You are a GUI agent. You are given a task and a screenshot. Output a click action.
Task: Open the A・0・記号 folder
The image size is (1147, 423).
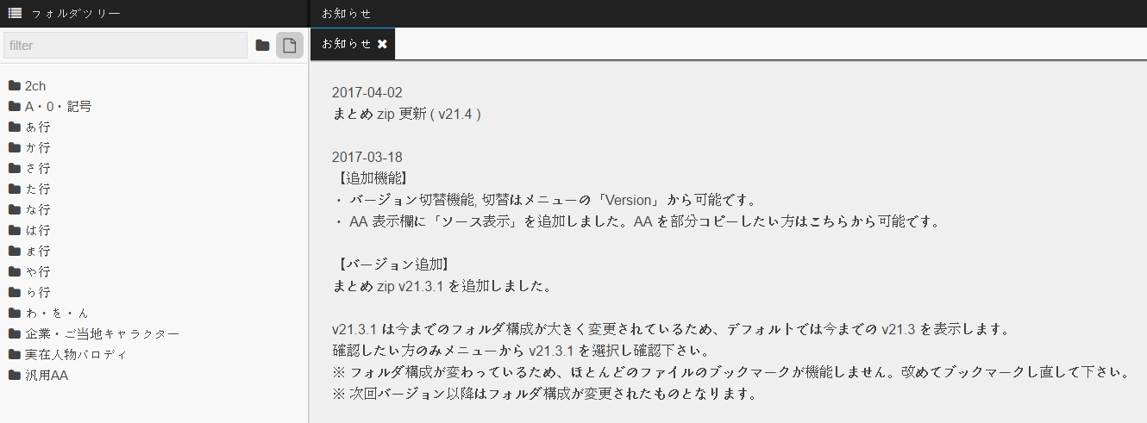click(58, 106)
